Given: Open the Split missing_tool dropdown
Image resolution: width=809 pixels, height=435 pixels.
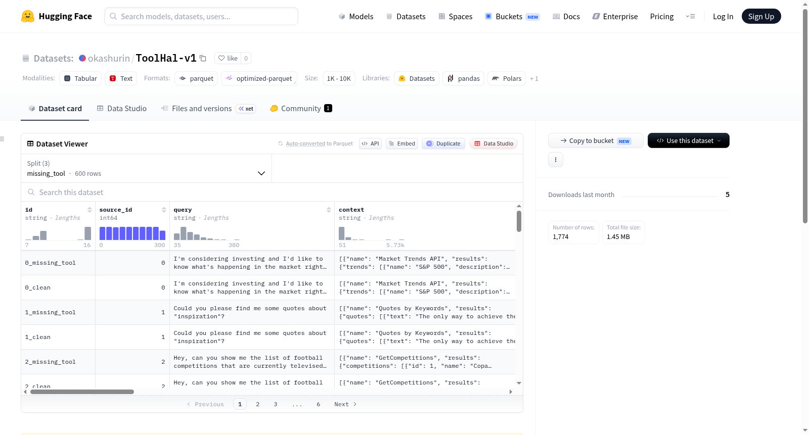Looking at the screenshot, I should tap(146, 168).
